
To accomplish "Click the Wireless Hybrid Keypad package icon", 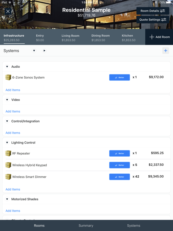I will pos(8,165).
